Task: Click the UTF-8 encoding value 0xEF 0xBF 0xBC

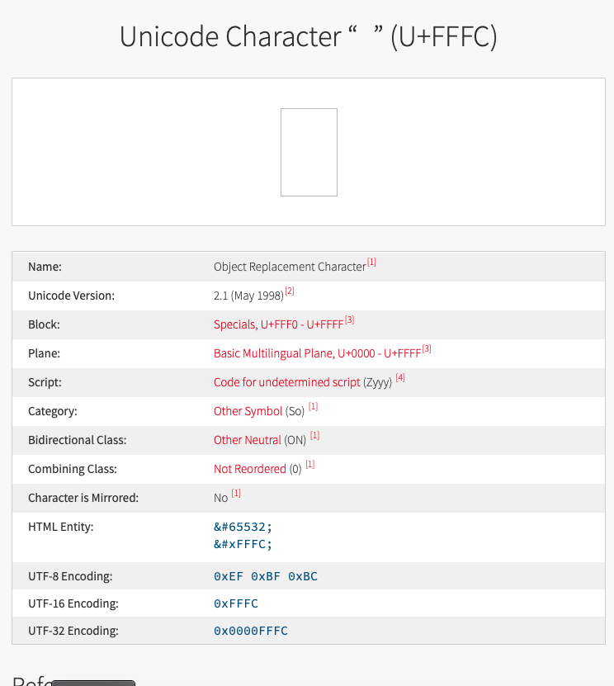Action: pos(265,576)
